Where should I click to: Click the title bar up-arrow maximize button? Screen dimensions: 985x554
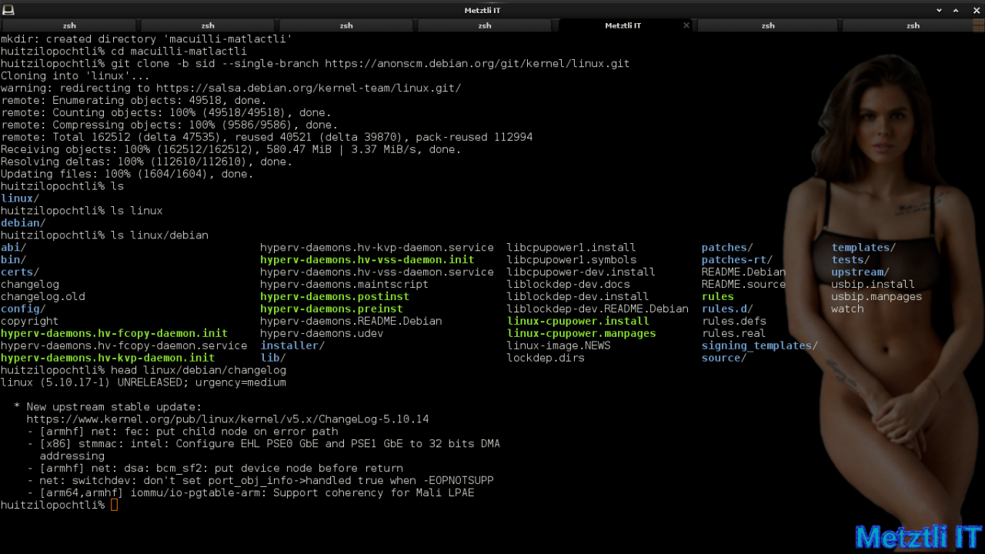click(957, 10)
